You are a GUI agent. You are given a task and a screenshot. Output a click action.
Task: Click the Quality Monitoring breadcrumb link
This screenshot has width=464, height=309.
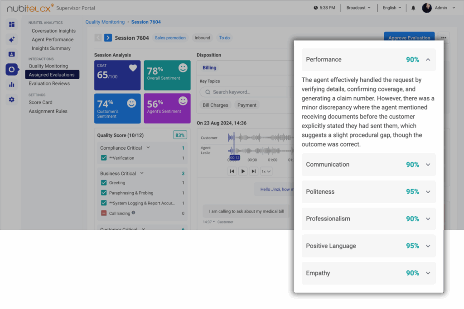click(x=105, y=22)
